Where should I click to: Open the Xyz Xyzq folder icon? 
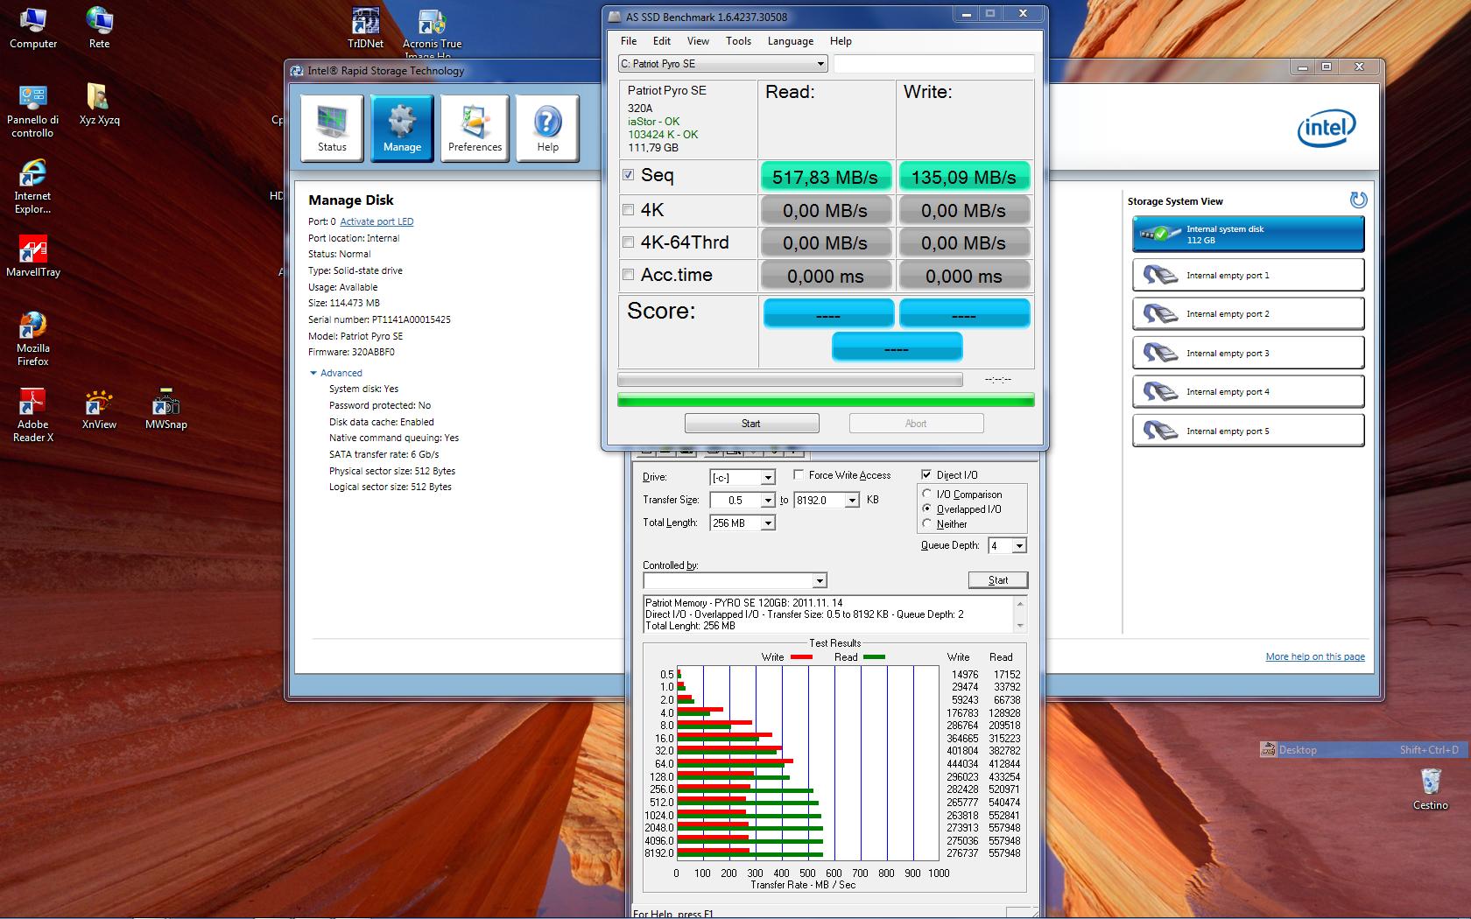pos(99,105)
